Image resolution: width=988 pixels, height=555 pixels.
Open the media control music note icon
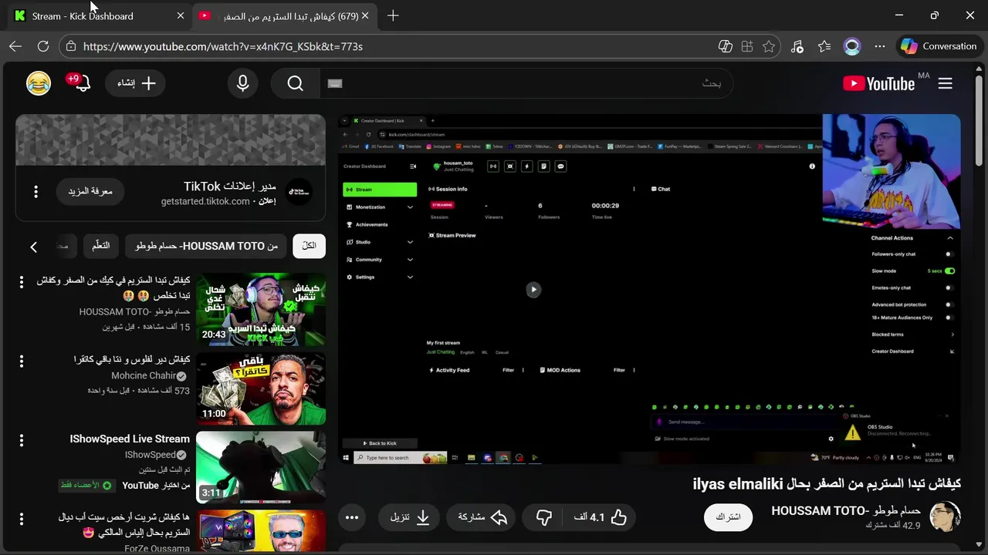click(797, 46)
